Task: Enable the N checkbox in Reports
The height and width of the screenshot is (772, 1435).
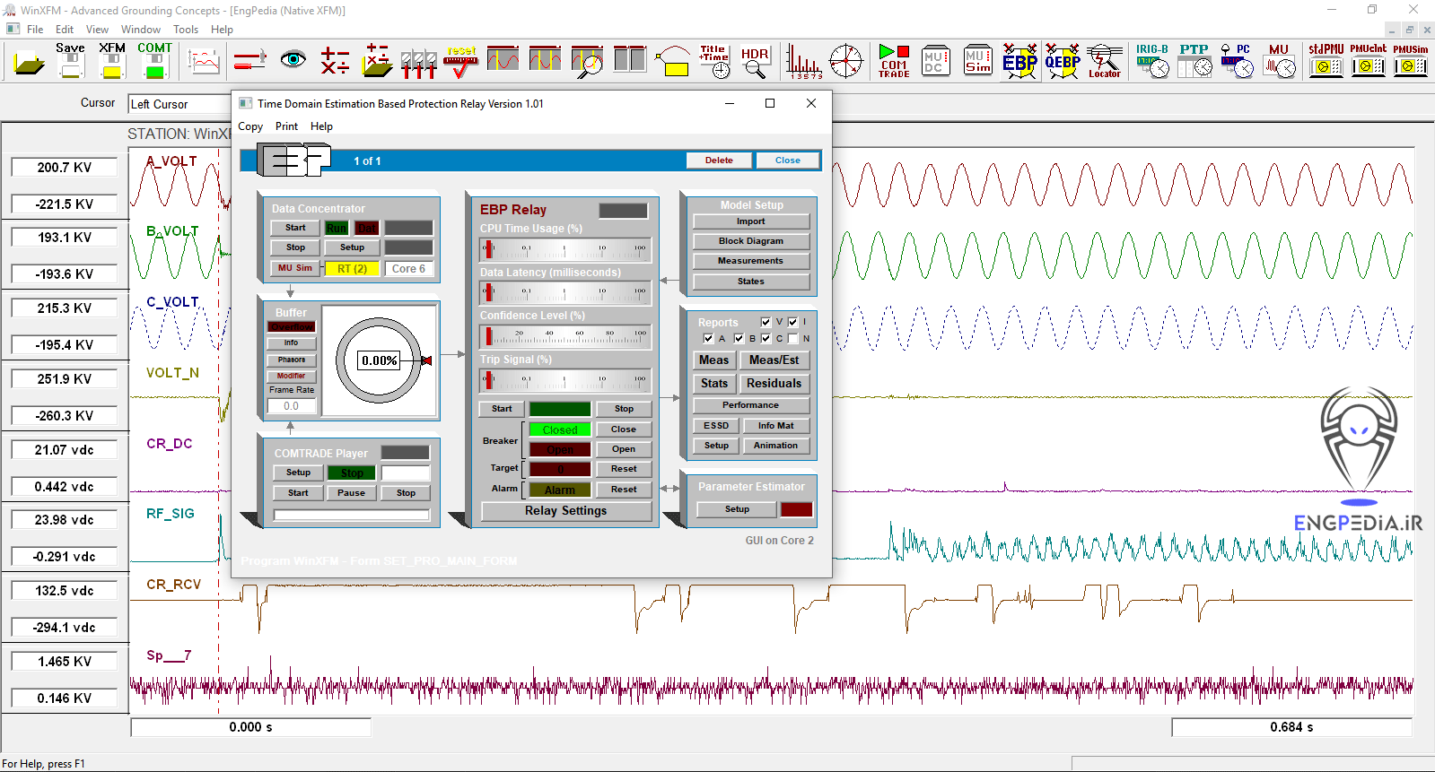Action: (x=792, y=338)
